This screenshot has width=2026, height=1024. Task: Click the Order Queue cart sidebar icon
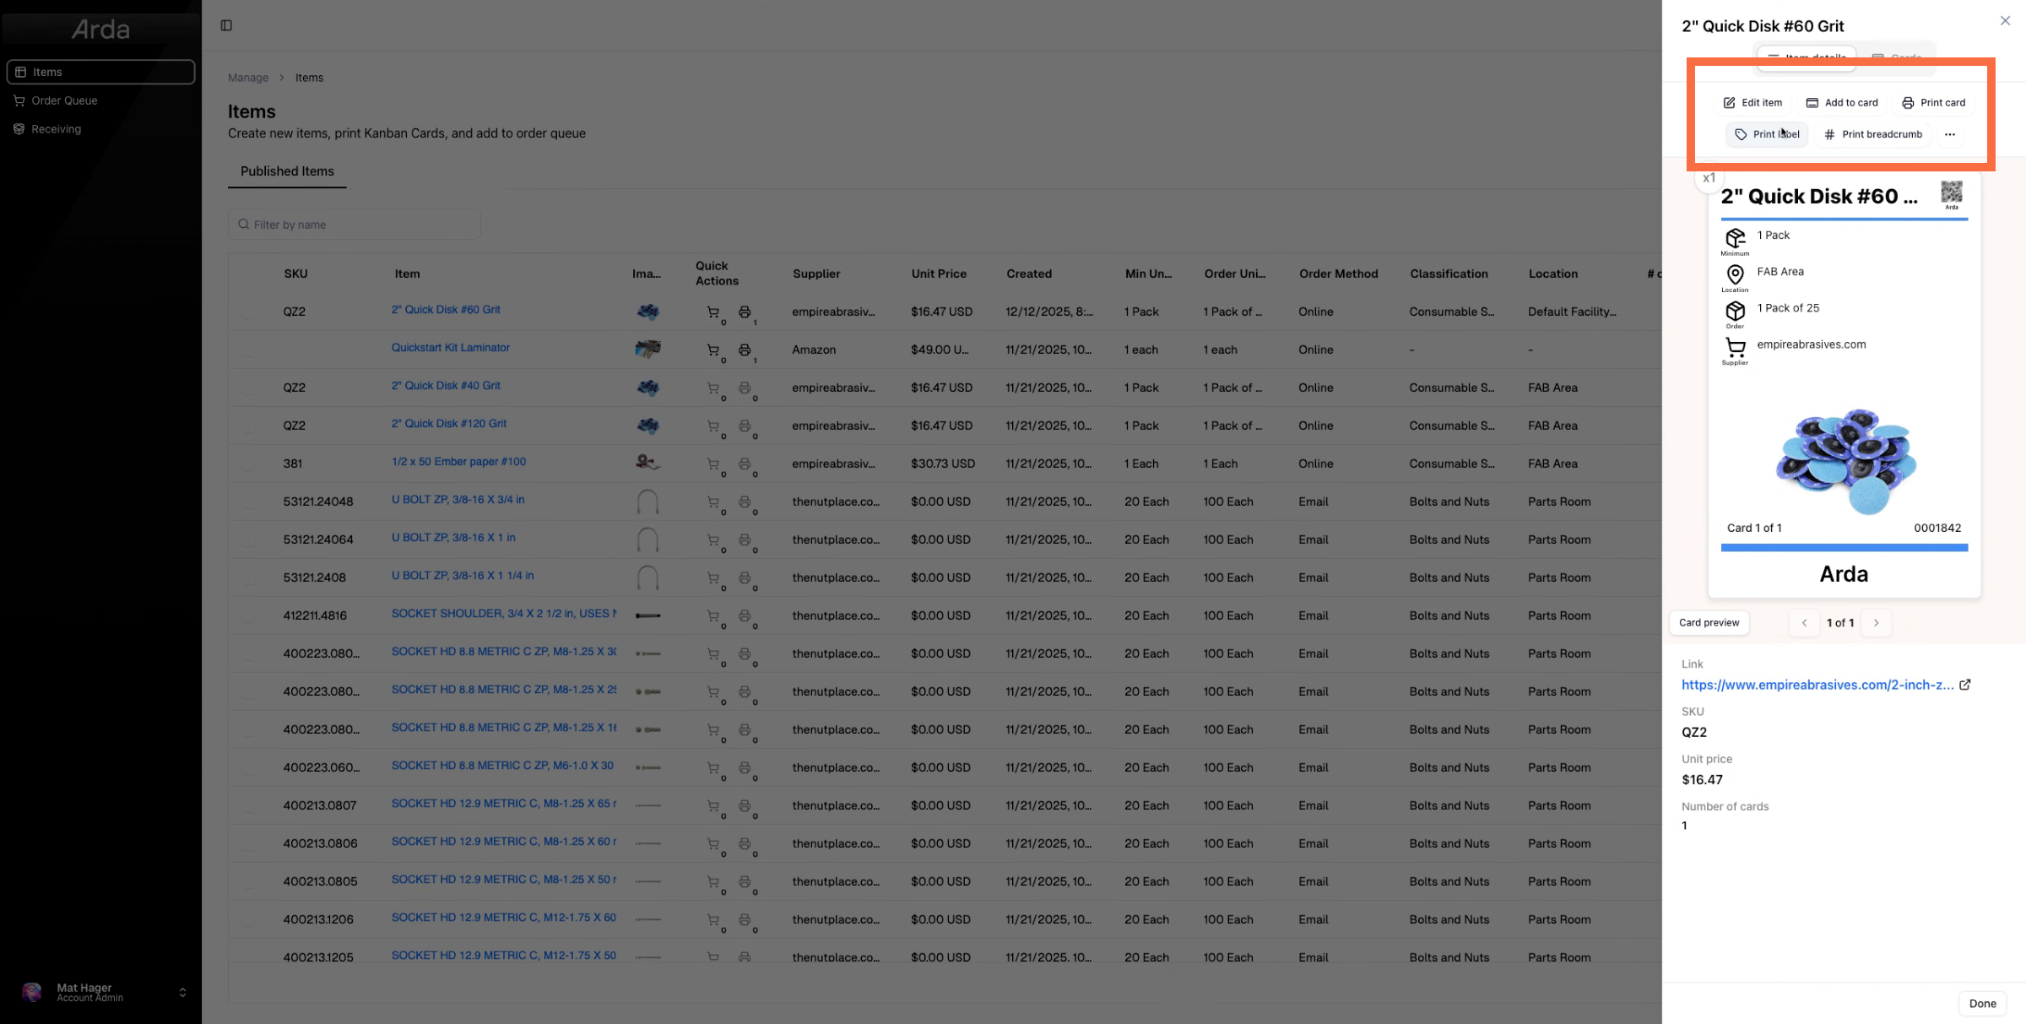point(19,100)
